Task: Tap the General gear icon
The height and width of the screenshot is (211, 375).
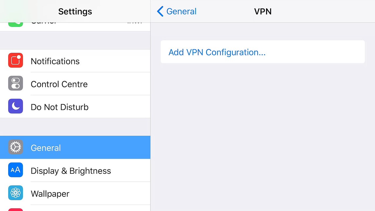Action: (x=16, y=147)
